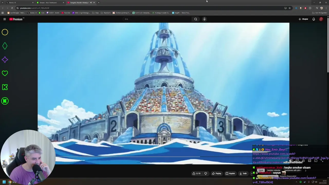This screenshot has width=329, height=185.
Task: Open the apps grid in the bookmarks bar
Action: (x=3, y=13)
